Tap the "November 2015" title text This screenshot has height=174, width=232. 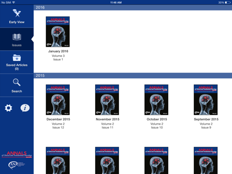108,119
